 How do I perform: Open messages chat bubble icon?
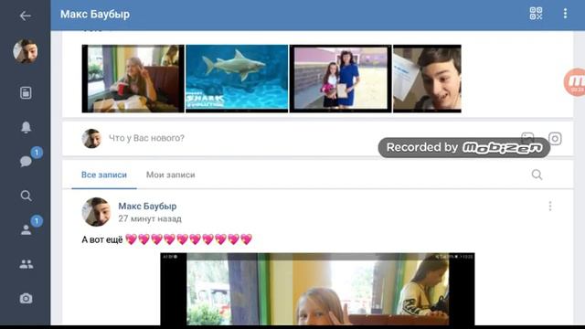(x=26, y=161)
